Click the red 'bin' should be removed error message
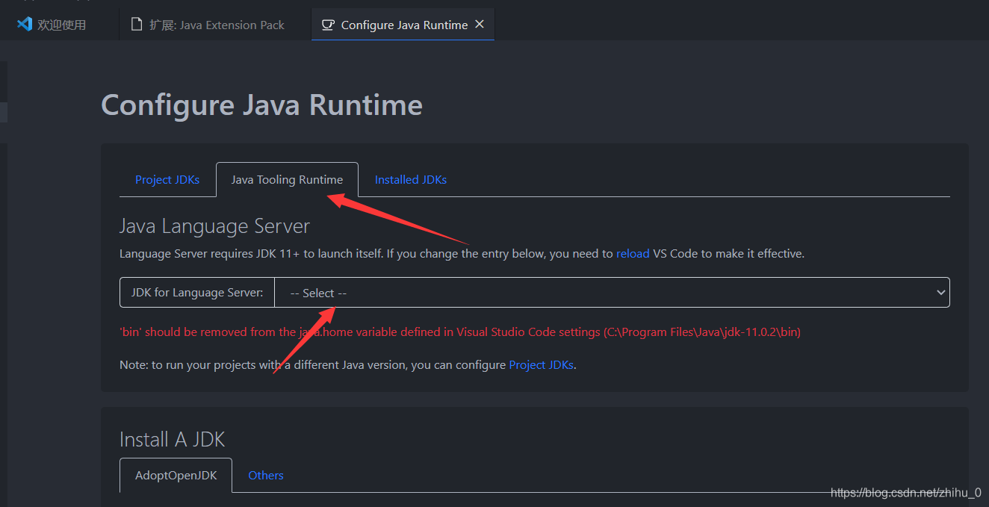The height and width of the screenshot is (507, 989). (x=460, y=332)
